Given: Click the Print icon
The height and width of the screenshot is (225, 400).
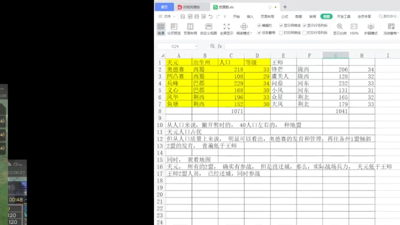Looking at the screenshot, I should (196, 16).
